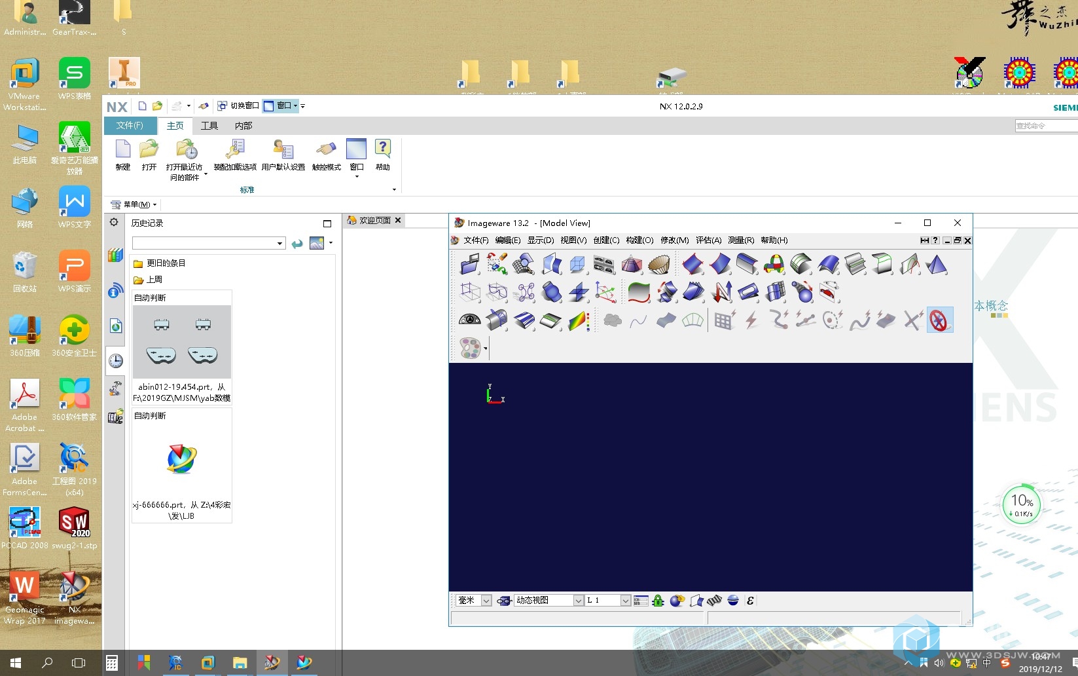
Task: Open the 更旧的条目 folder in history
Action: click(x=160, y=263)
